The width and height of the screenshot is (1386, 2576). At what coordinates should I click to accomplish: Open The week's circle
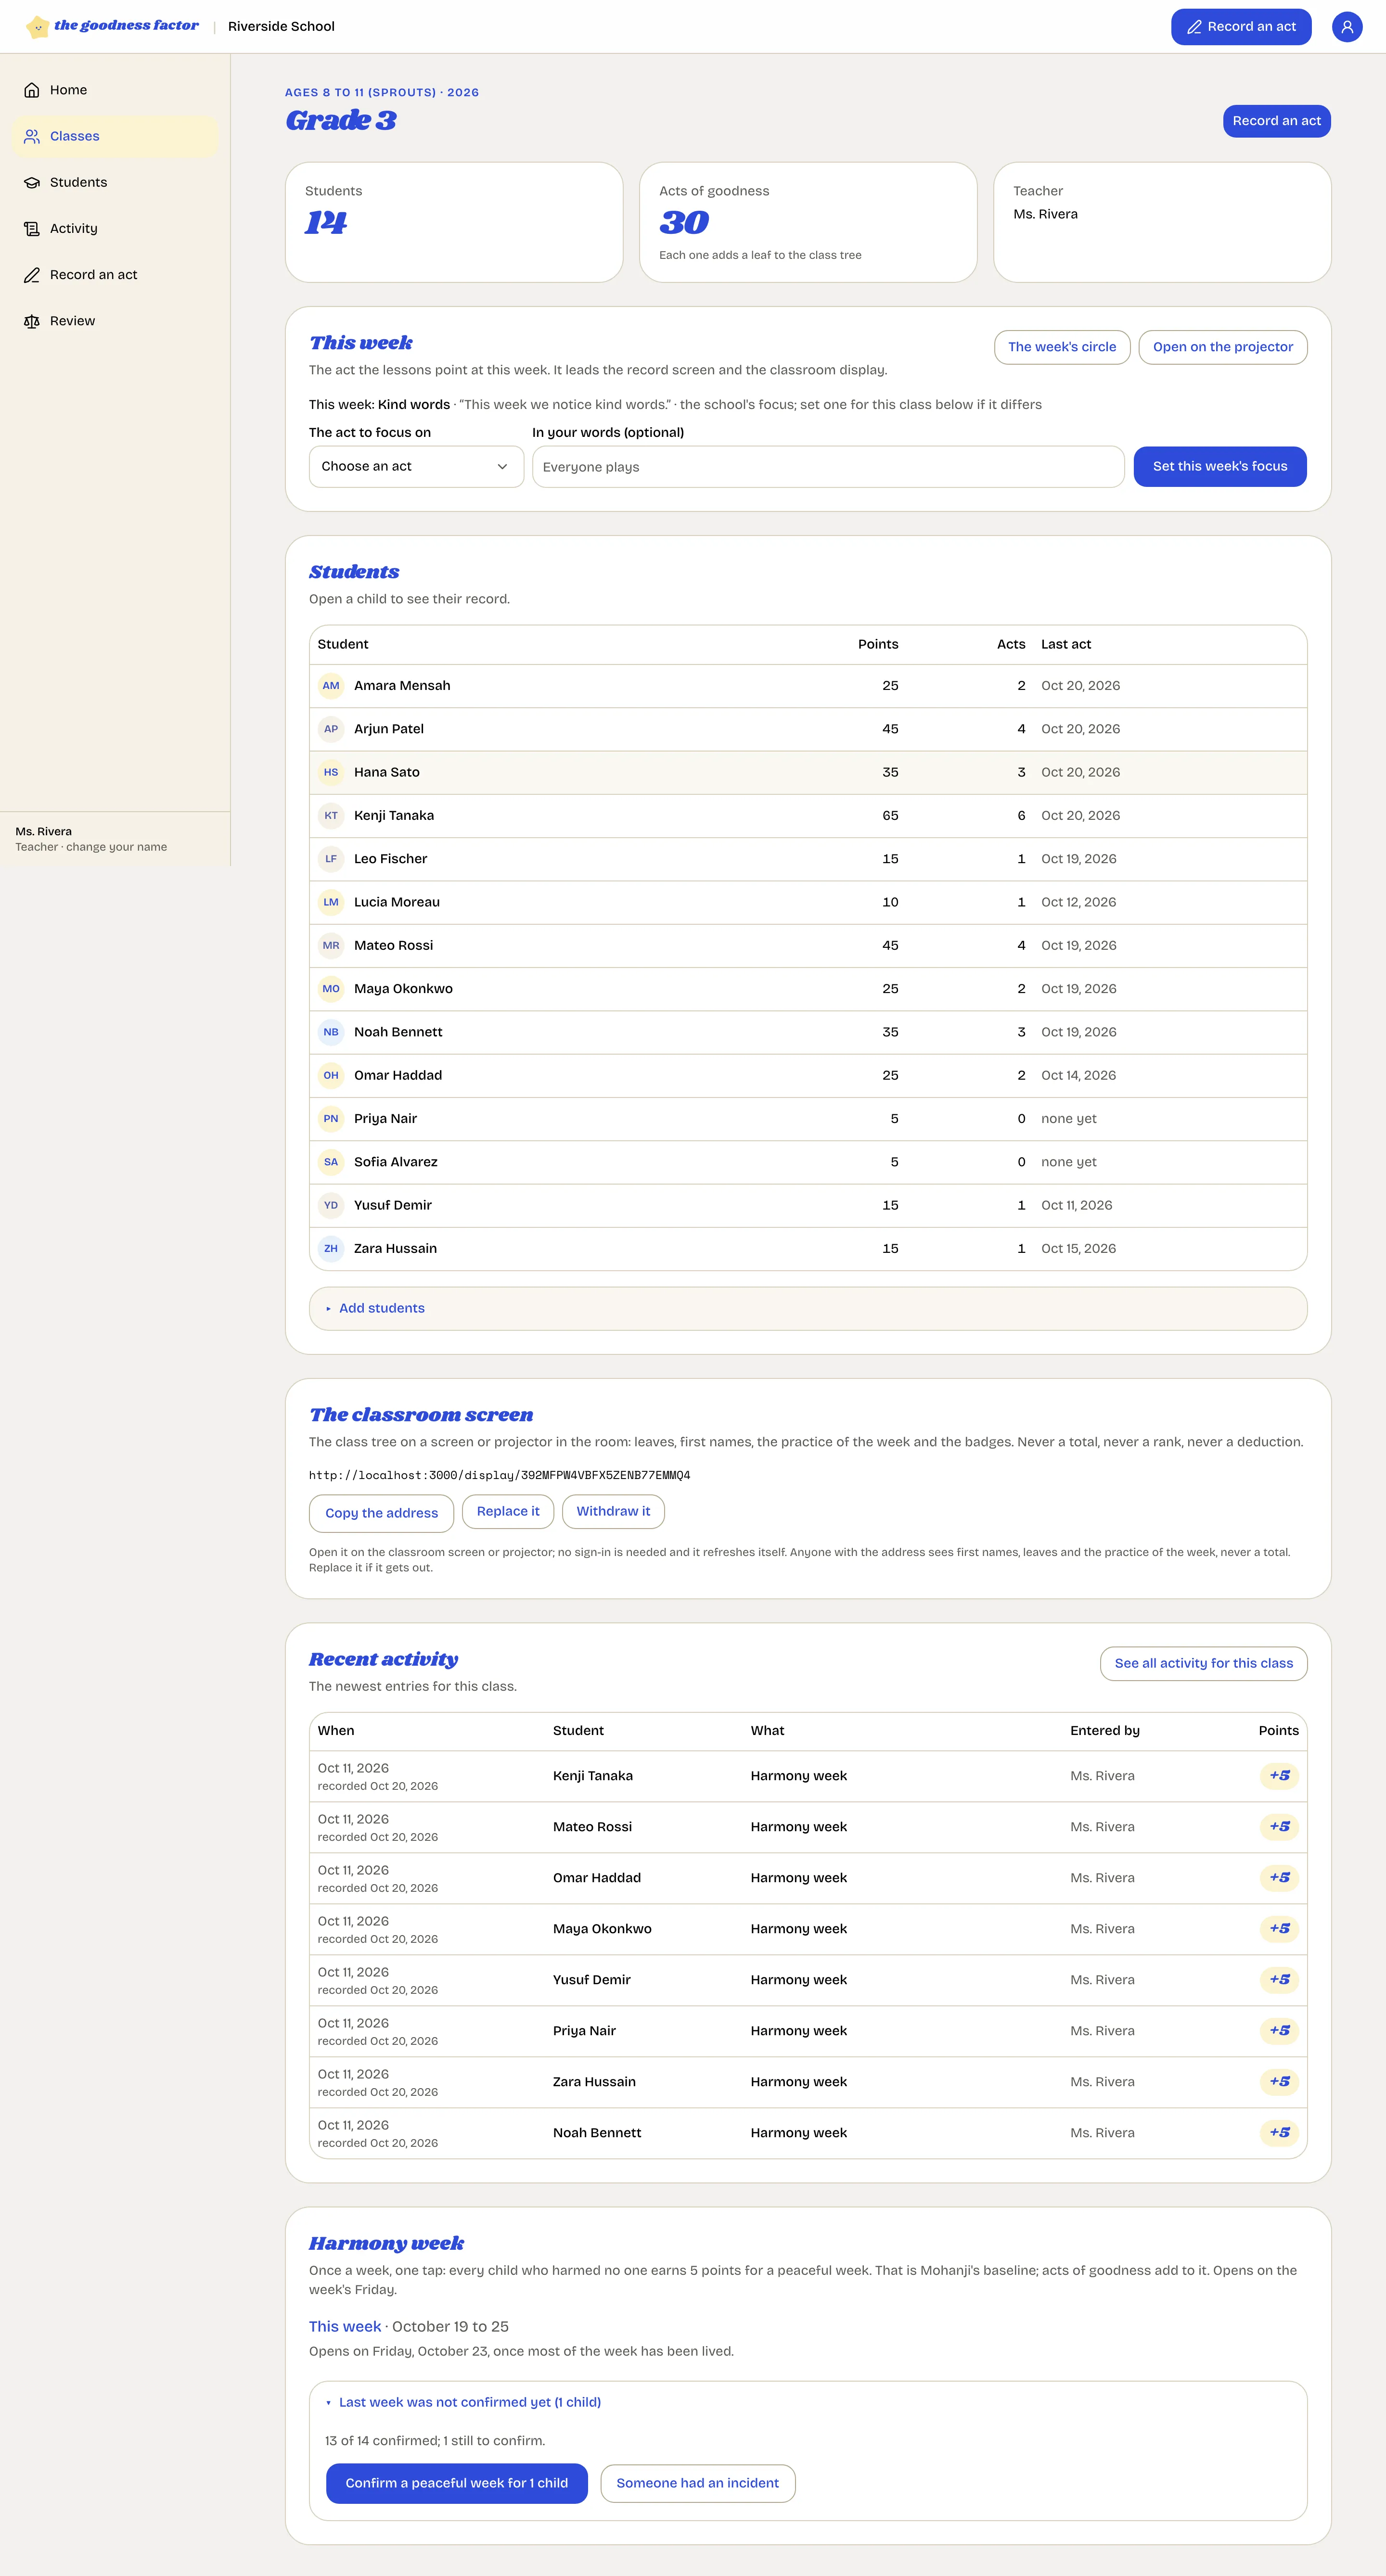pos(1062,347)
